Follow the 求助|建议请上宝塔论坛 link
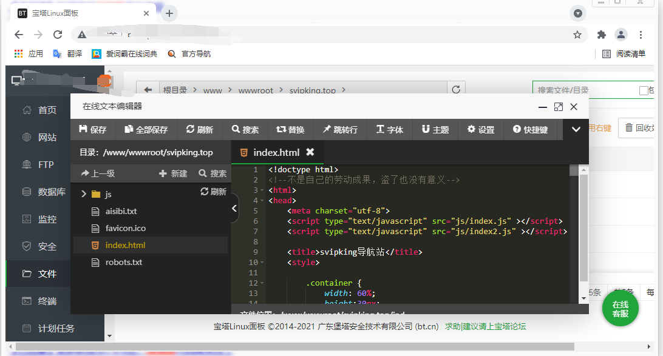Viewport: 663px width, 356px height. pyautogui.click(x=486, y=326)
